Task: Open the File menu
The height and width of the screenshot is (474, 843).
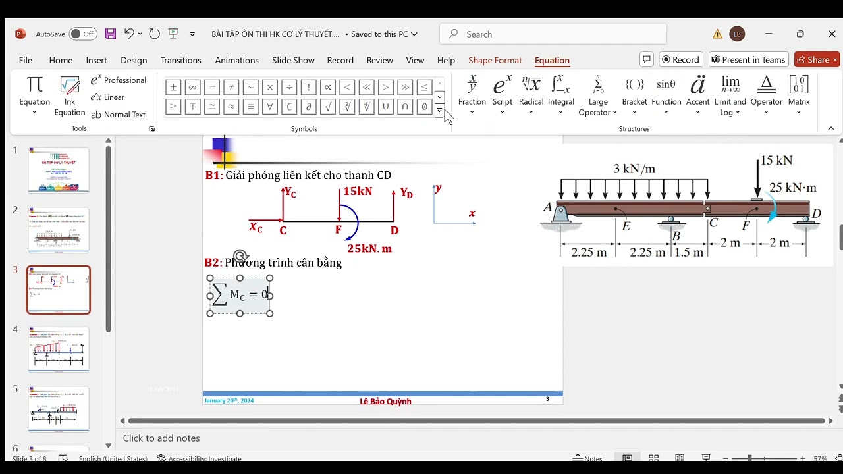Action: coord(26,60)
